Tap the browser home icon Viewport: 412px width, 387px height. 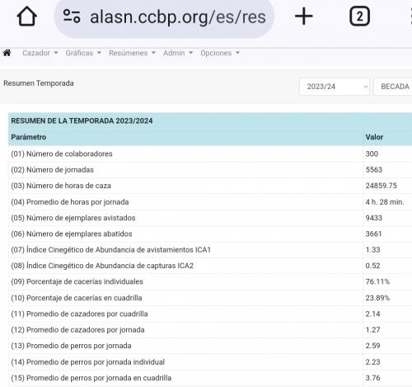(x=27, y=17)
